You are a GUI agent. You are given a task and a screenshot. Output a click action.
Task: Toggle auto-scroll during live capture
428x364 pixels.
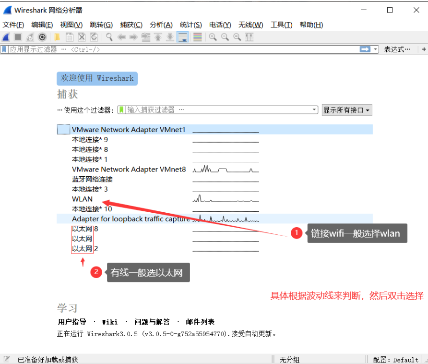(182, 37)
